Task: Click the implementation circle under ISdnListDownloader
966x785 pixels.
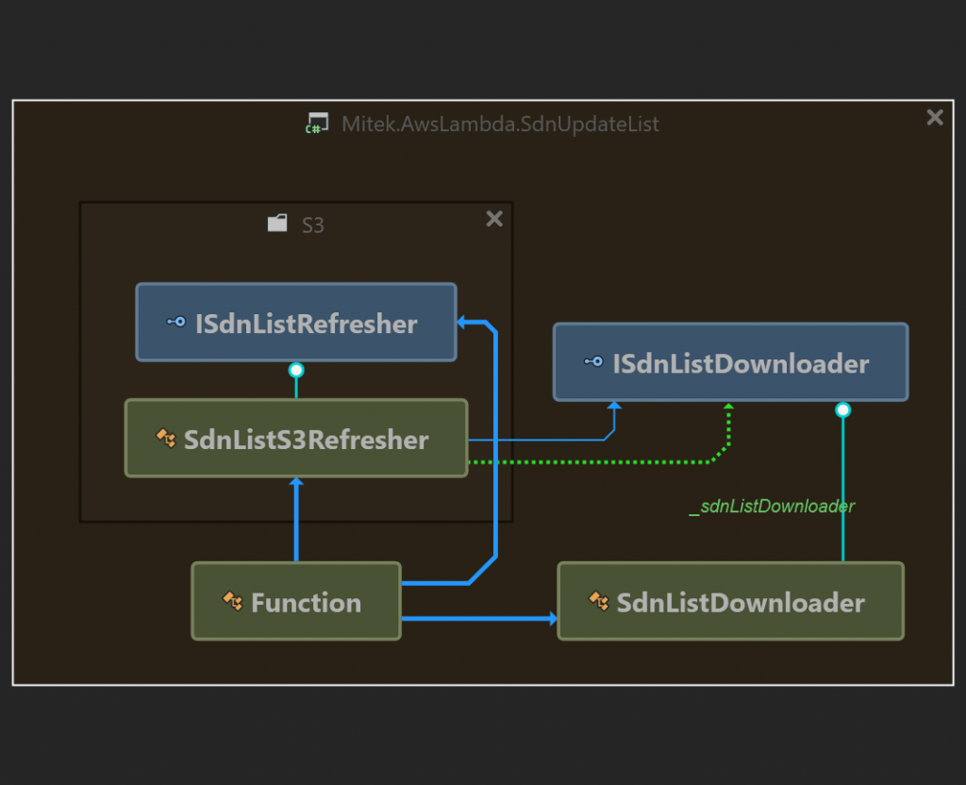Action: pyautogui.click(x=842, y=409)
